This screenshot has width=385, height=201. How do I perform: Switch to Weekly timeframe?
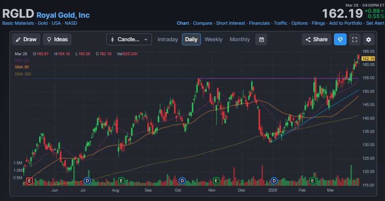pos(213,39)
